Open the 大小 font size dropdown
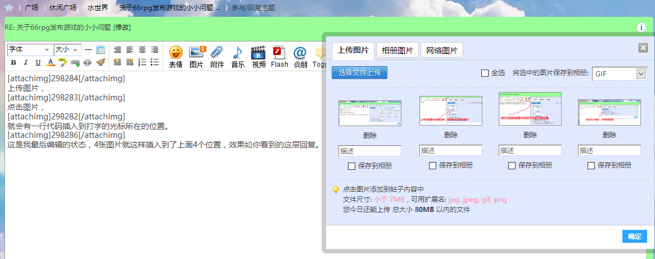The width and height of the screenshot is (655, 259). coord(67,50)
